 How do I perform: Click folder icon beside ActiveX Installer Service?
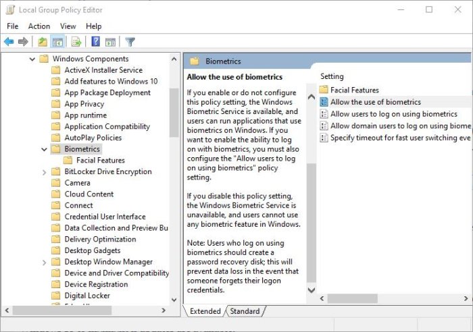(56, 70)
